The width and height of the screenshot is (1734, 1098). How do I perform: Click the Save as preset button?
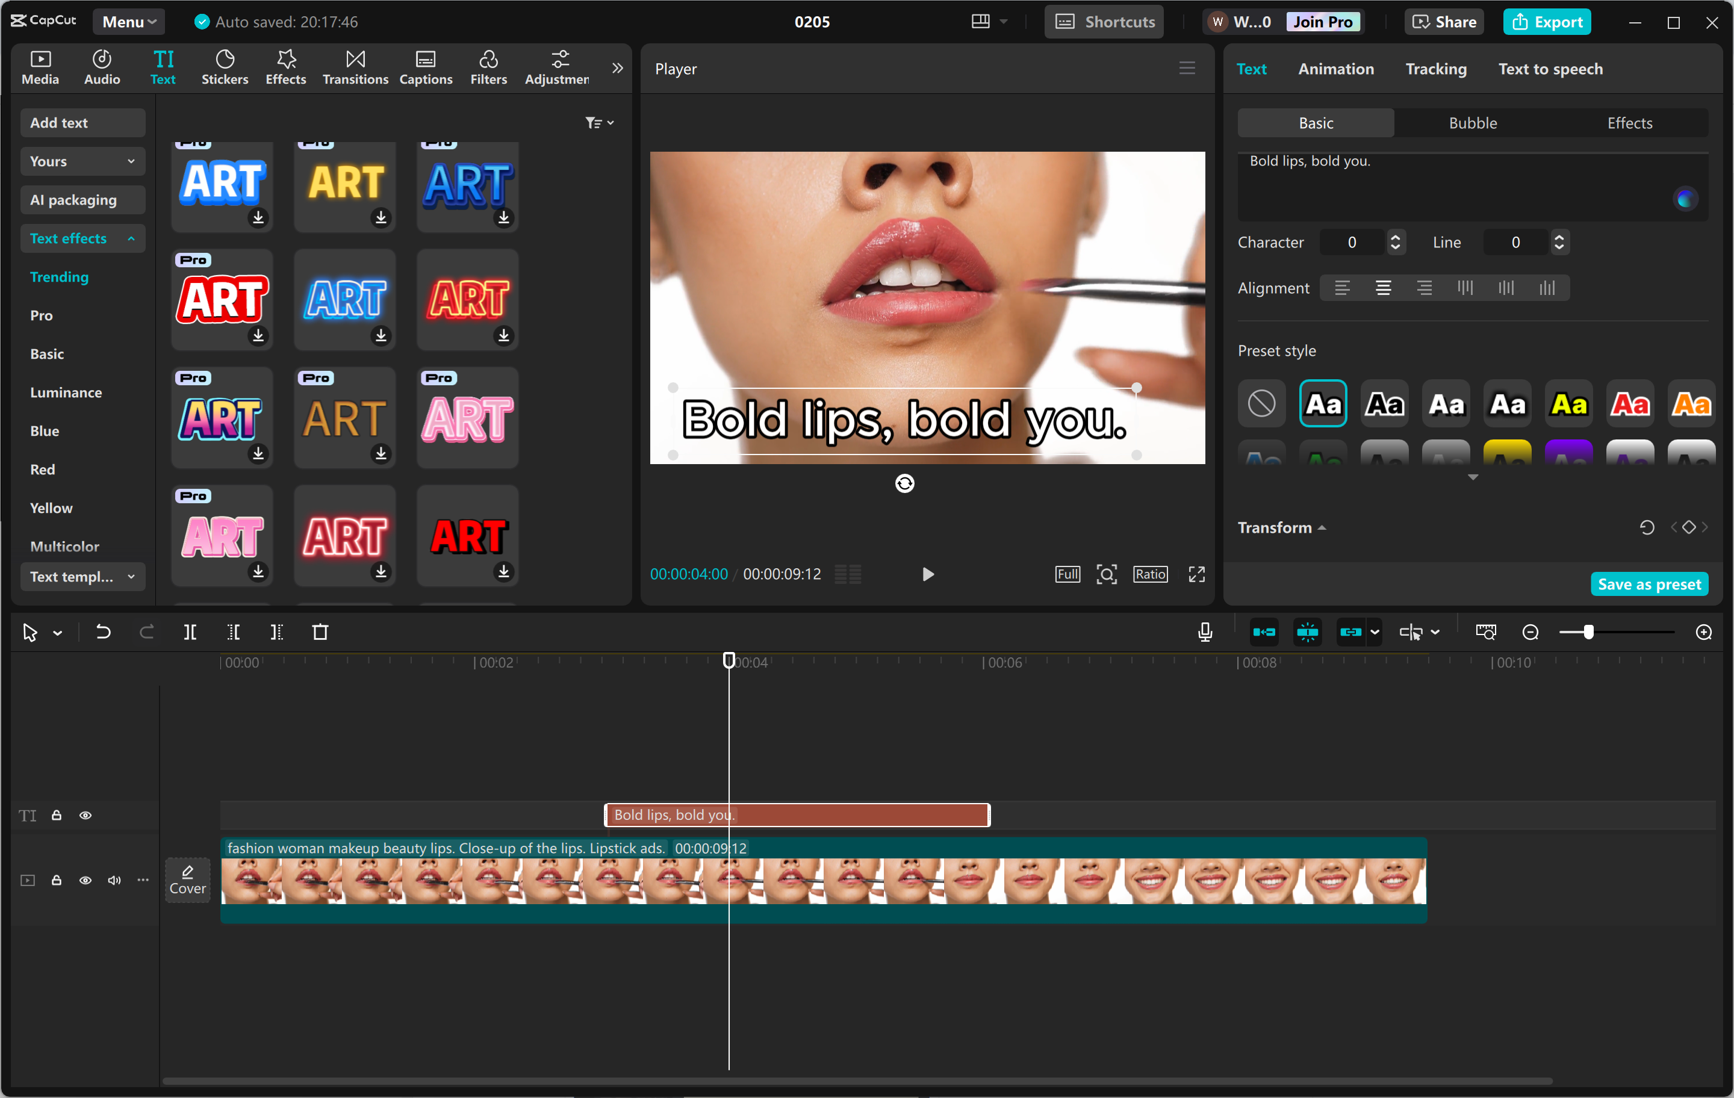point(1649,583)
